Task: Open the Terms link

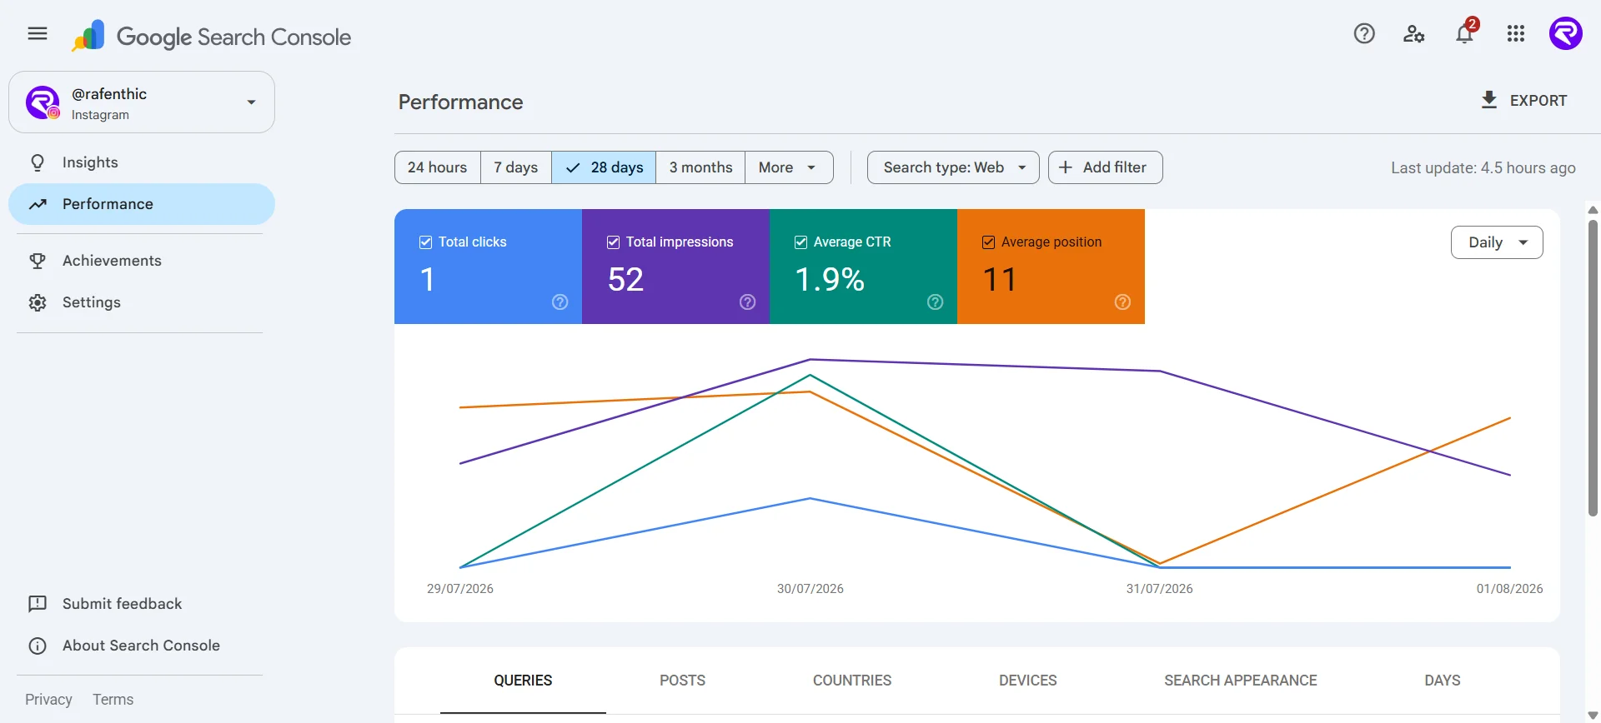Action: [x=113, y=700]
